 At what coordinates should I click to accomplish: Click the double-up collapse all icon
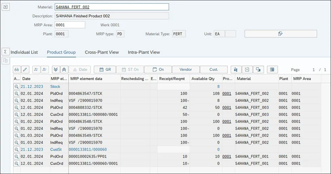(64, 70)
